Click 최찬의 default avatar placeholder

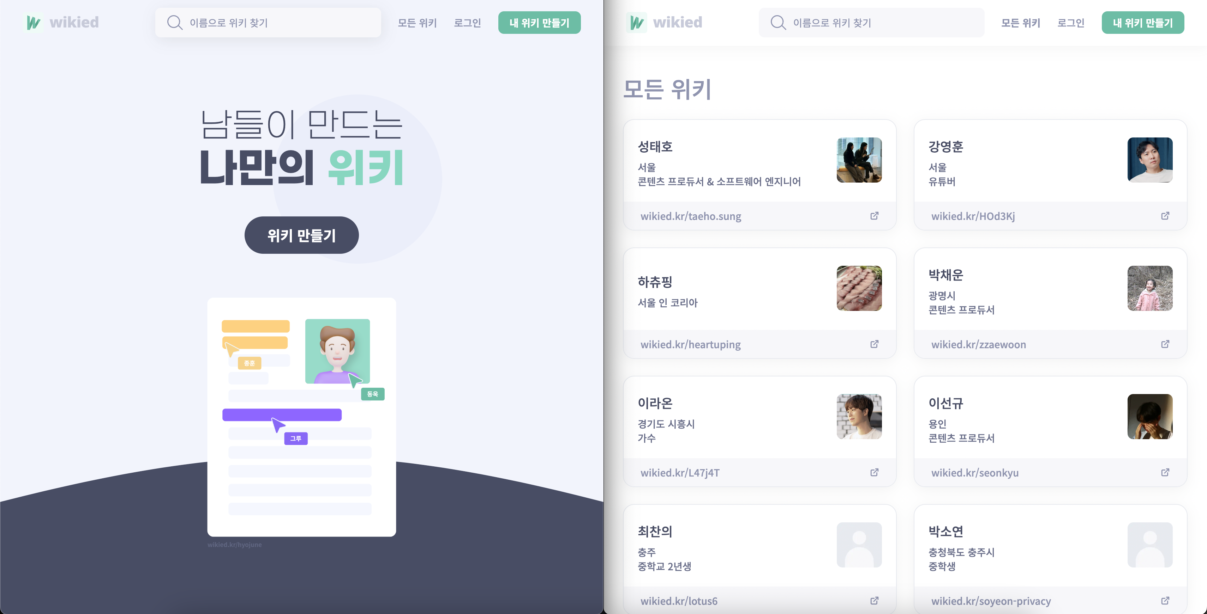pos(859,545)
